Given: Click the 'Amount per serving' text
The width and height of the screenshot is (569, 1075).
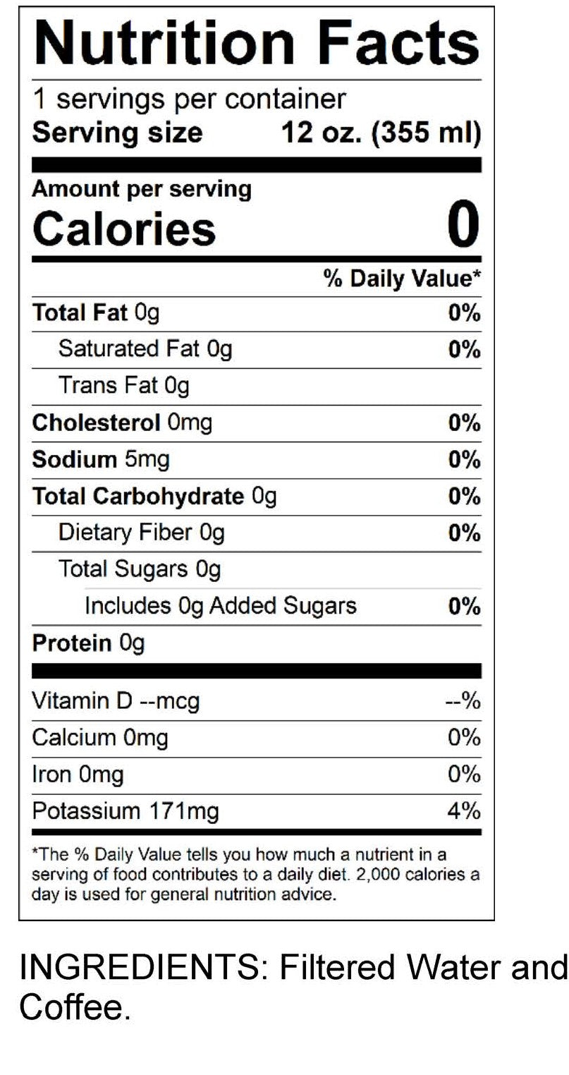Looking at the screenshot, I should click(141, 189).
